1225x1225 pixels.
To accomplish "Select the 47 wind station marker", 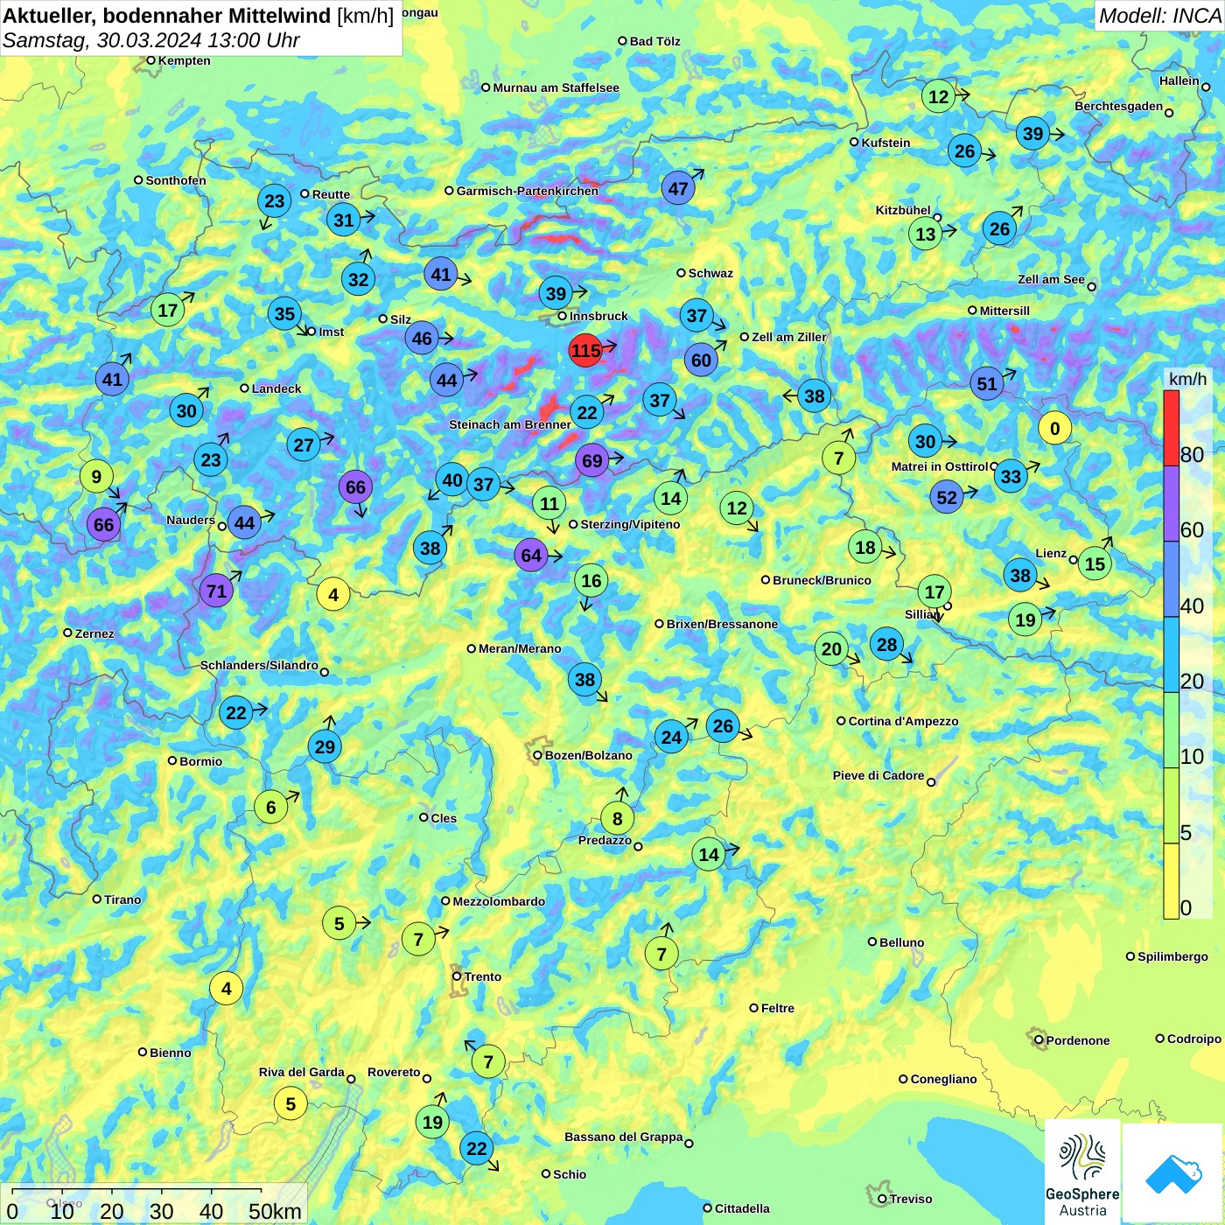I will tap(678, 188).
